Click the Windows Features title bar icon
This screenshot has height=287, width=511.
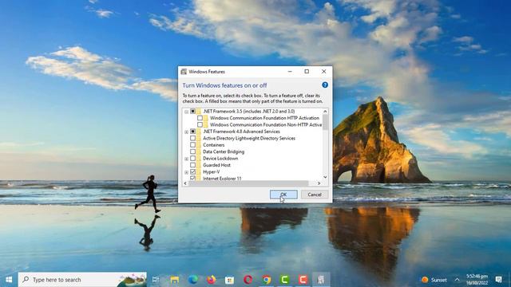[184, 72]
